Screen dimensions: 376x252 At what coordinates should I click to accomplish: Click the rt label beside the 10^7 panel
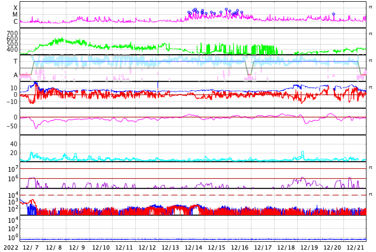[x=371, y=168]
